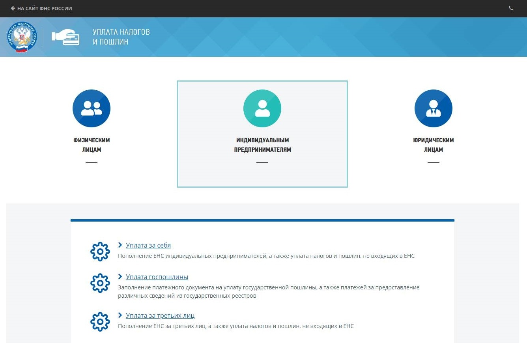Click gear icon beside Уплата за себя

click(100, 252)
